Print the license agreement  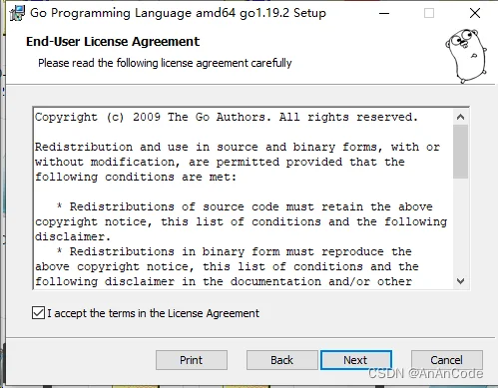(x=192, y=360)
